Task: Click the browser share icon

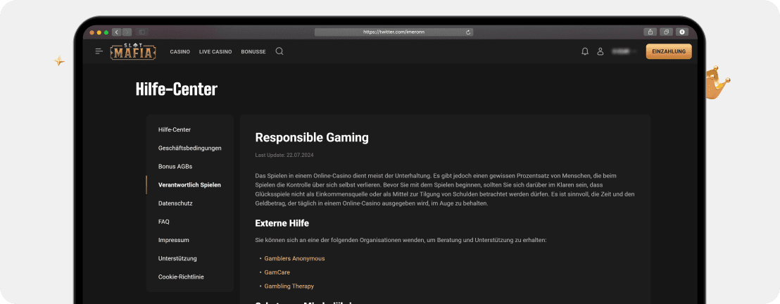Action: pos(649,32)
